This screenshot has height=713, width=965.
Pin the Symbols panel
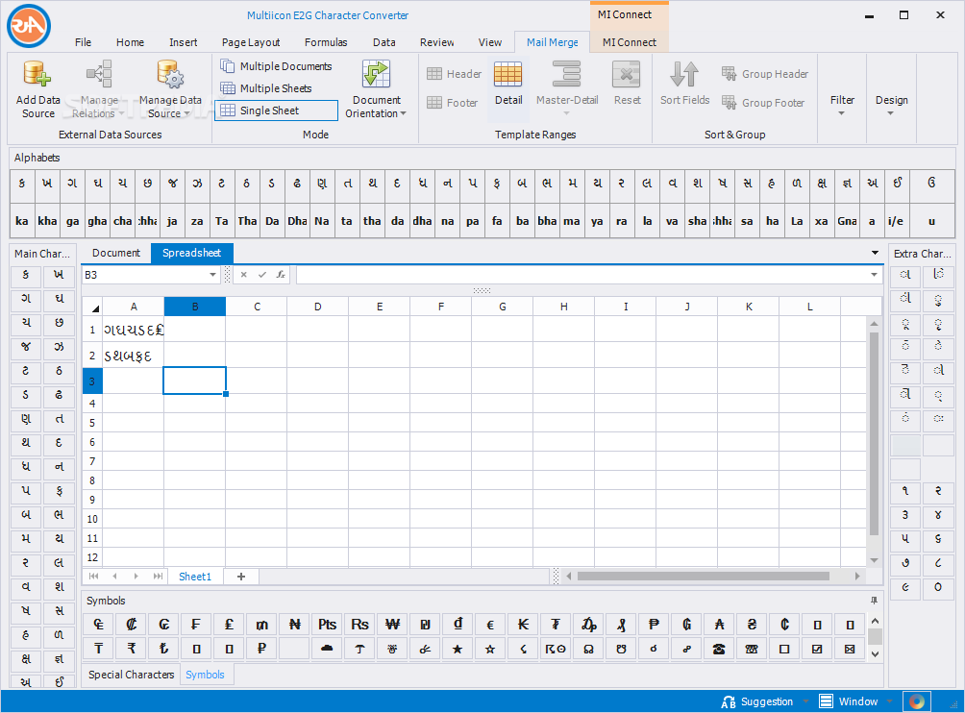[x=874, y=601]
